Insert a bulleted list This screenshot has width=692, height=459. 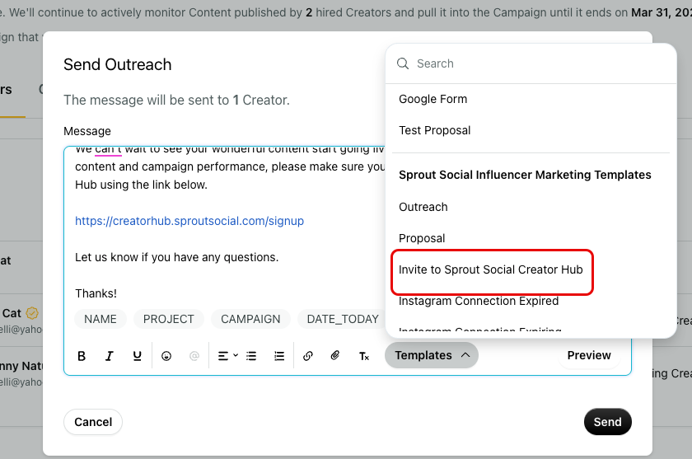(251, 356)
